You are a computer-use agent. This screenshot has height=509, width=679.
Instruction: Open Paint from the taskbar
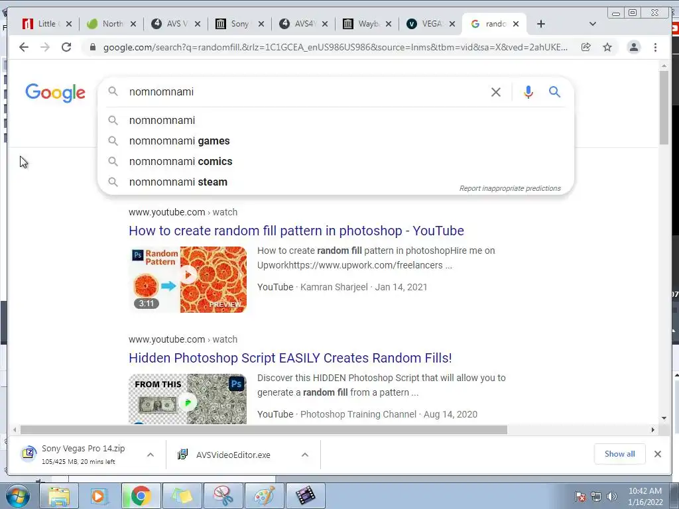tap(264, 496)
